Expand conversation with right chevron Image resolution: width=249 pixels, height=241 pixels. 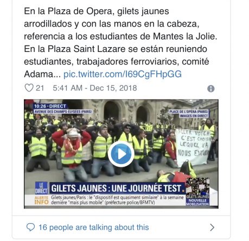212,227
